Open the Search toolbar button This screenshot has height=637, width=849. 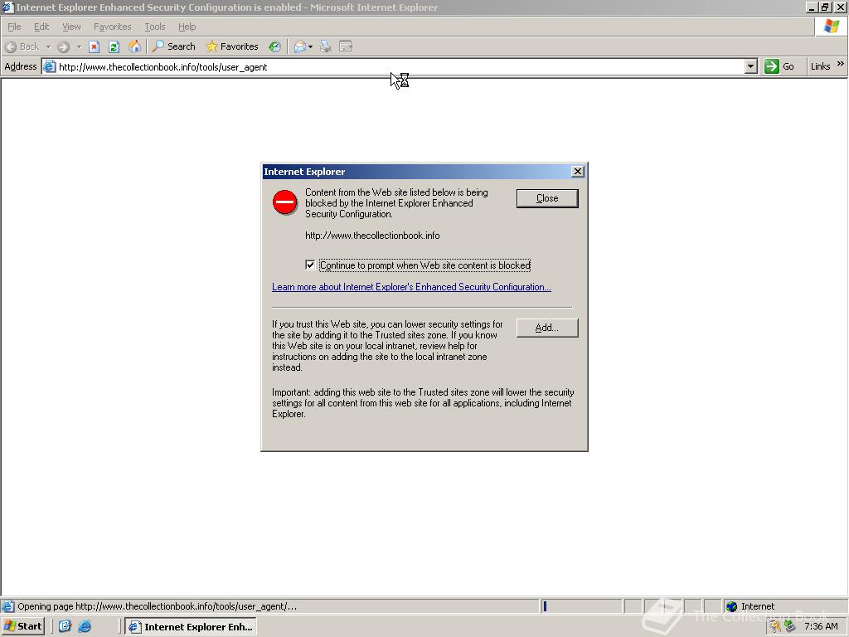(x=173, y=46)
